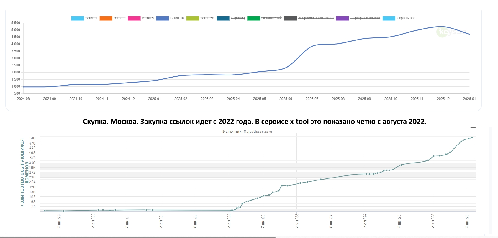Enable the "Запросов в контексте" legend item
The height and width of the screenshot is (238, 498).
pyautogui.click(x=315, y=18)
